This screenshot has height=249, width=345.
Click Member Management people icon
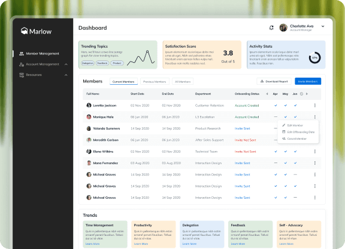(x=22, y=54)
